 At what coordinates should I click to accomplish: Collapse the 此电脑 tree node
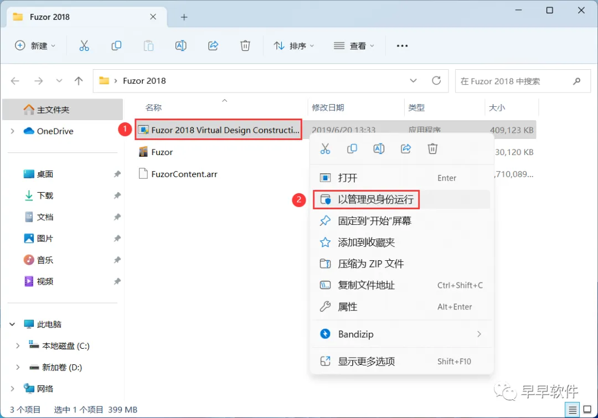[x=12, y=324]
